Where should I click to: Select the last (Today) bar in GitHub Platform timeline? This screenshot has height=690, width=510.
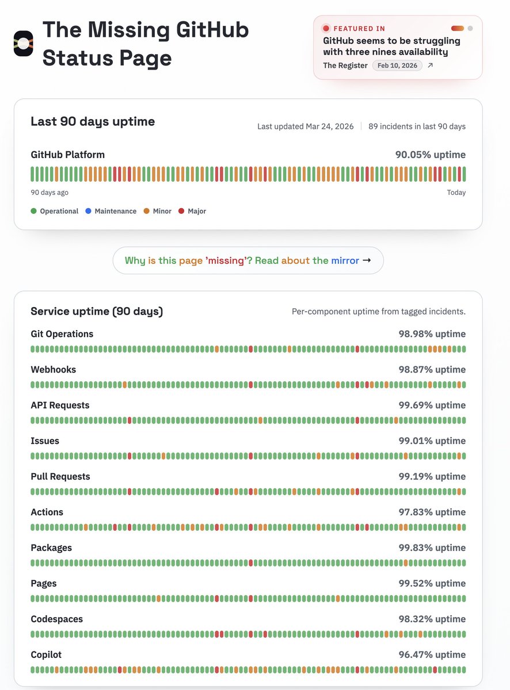[464, 174]
